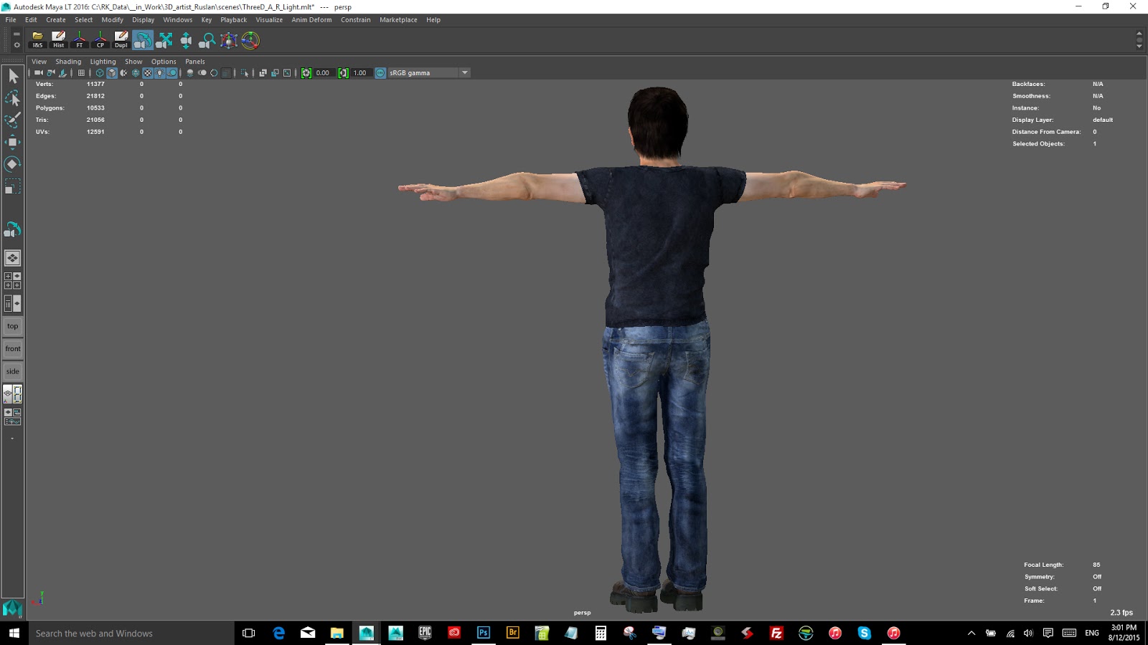This screenshot has height=645, width=1148.
Task: Expand the shelf scroll arrows at right
Action: (x=1139, y=40)
